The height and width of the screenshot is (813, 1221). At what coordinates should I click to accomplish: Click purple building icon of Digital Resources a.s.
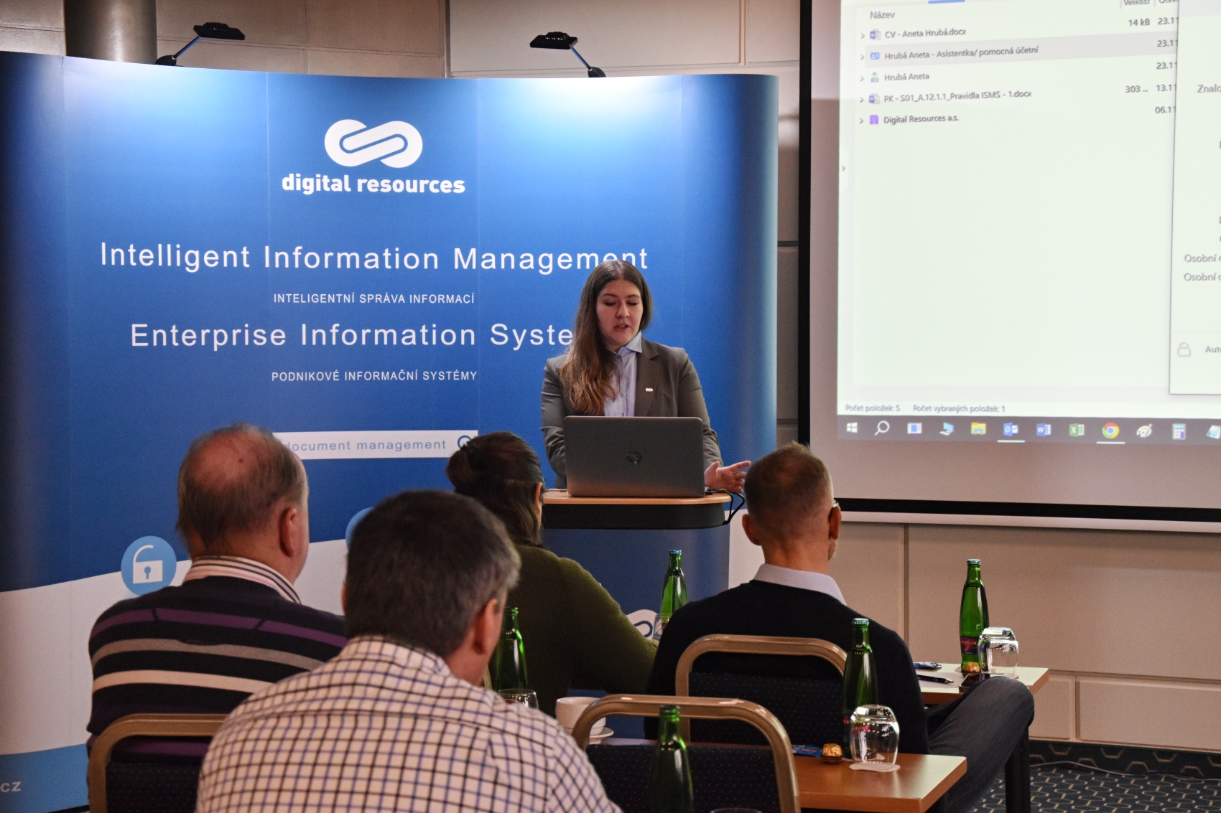[874, 120]
